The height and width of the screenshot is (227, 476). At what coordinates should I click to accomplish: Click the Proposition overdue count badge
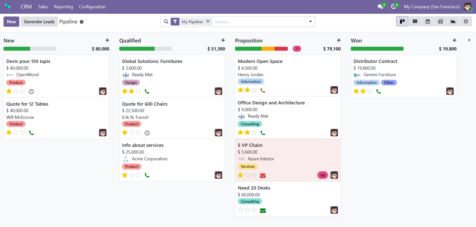297,49
